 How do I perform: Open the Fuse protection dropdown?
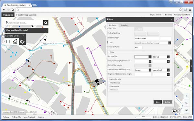tap(150, 61)
